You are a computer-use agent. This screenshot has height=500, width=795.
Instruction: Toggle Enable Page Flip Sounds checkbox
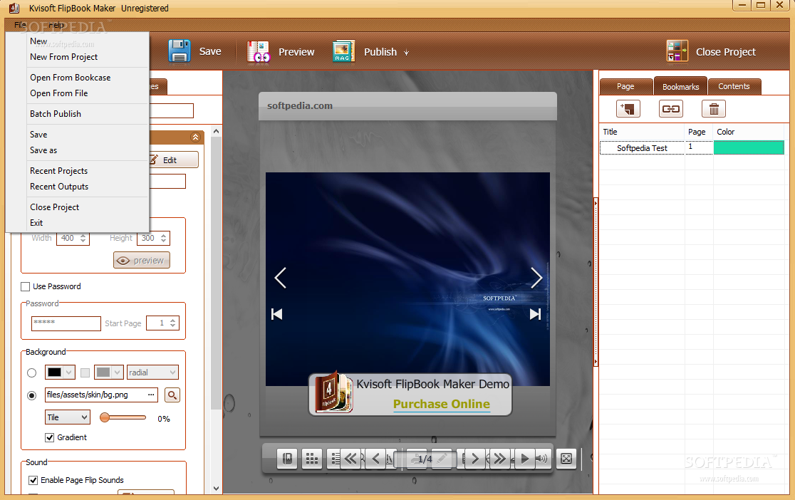tap(33, 480)
